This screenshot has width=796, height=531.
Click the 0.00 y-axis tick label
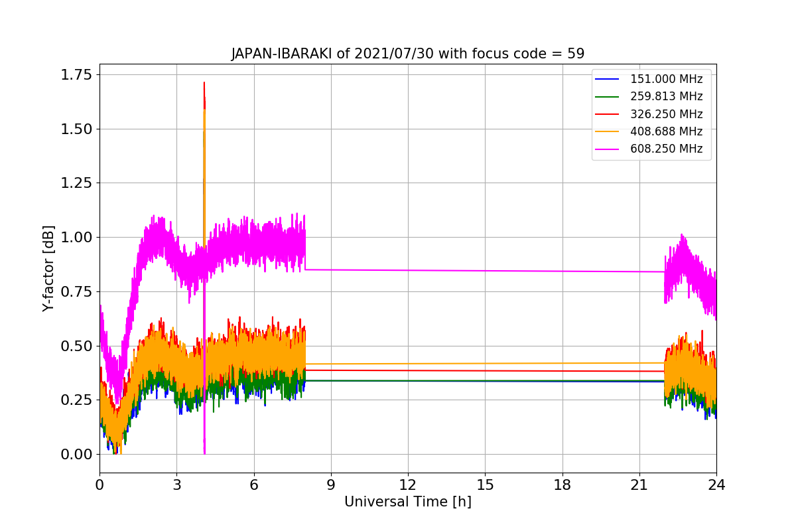[x=77, y=454]
